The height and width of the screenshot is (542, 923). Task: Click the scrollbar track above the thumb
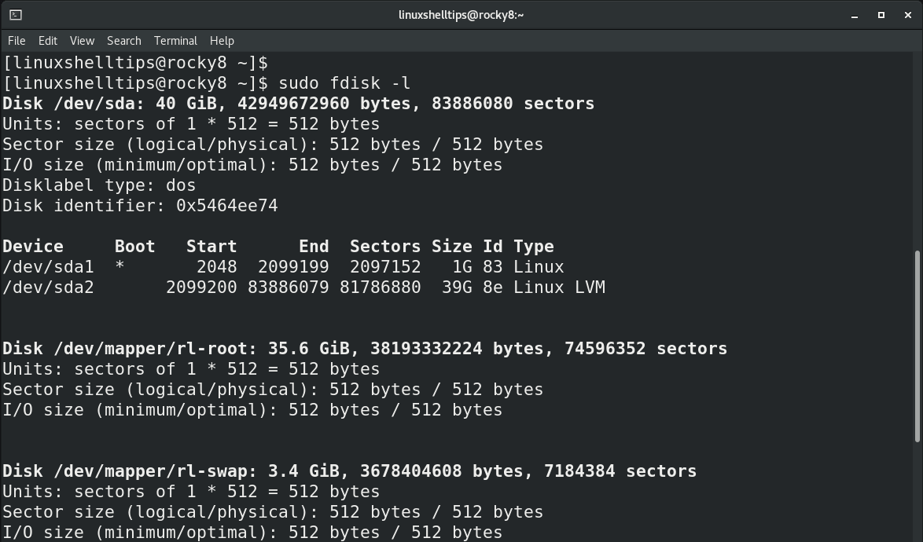click(x=917, y=151)
